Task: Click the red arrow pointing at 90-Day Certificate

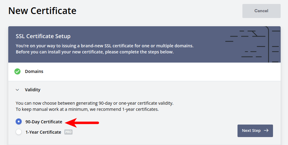Action: [x=83, y=123]
